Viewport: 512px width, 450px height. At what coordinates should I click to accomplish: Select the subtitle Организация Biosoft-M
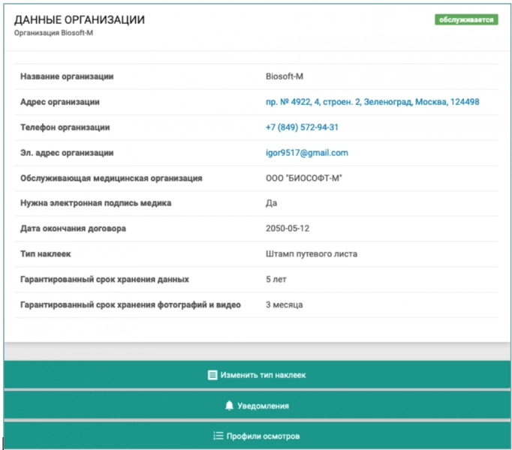(x=53, y=33)
